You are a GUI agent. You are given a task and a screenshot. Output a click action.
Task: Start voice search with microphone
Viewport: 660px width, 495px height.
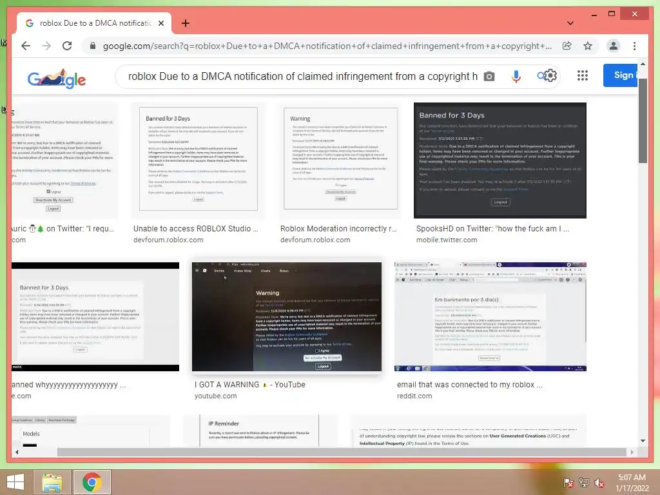point(516,76)
